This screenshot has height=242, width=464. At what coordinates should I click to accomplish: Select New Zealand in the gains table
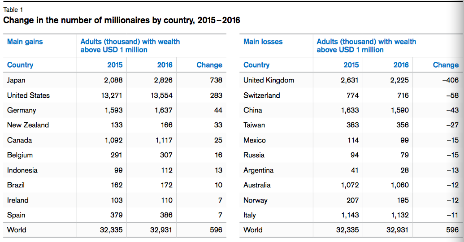(28, 125)
